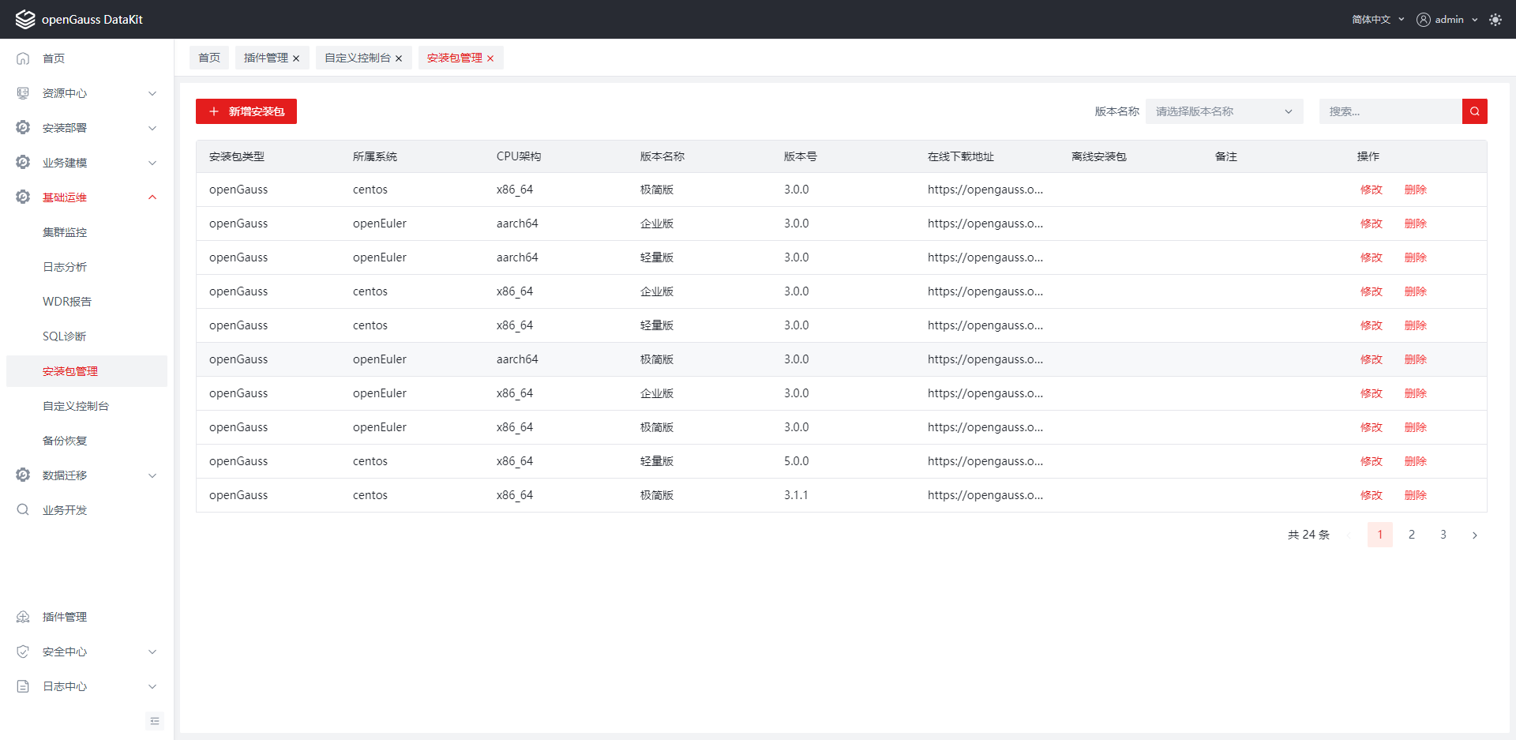Collapse the sidebar with the bottom fold icon
The image size is (1516, 740).
coord(155,721)
